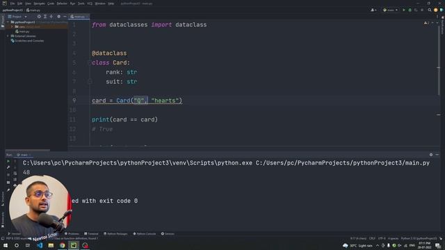This screenshot has width=445, height=250.
Task: Click expand all icon in Project panel
Action: (45, 17)
